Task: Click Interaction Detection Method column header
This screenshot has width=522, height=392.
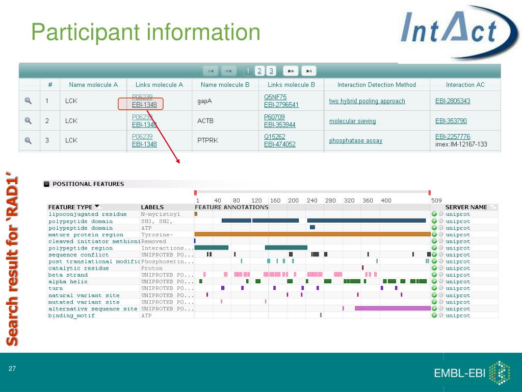Action: (x=377, y=85)
